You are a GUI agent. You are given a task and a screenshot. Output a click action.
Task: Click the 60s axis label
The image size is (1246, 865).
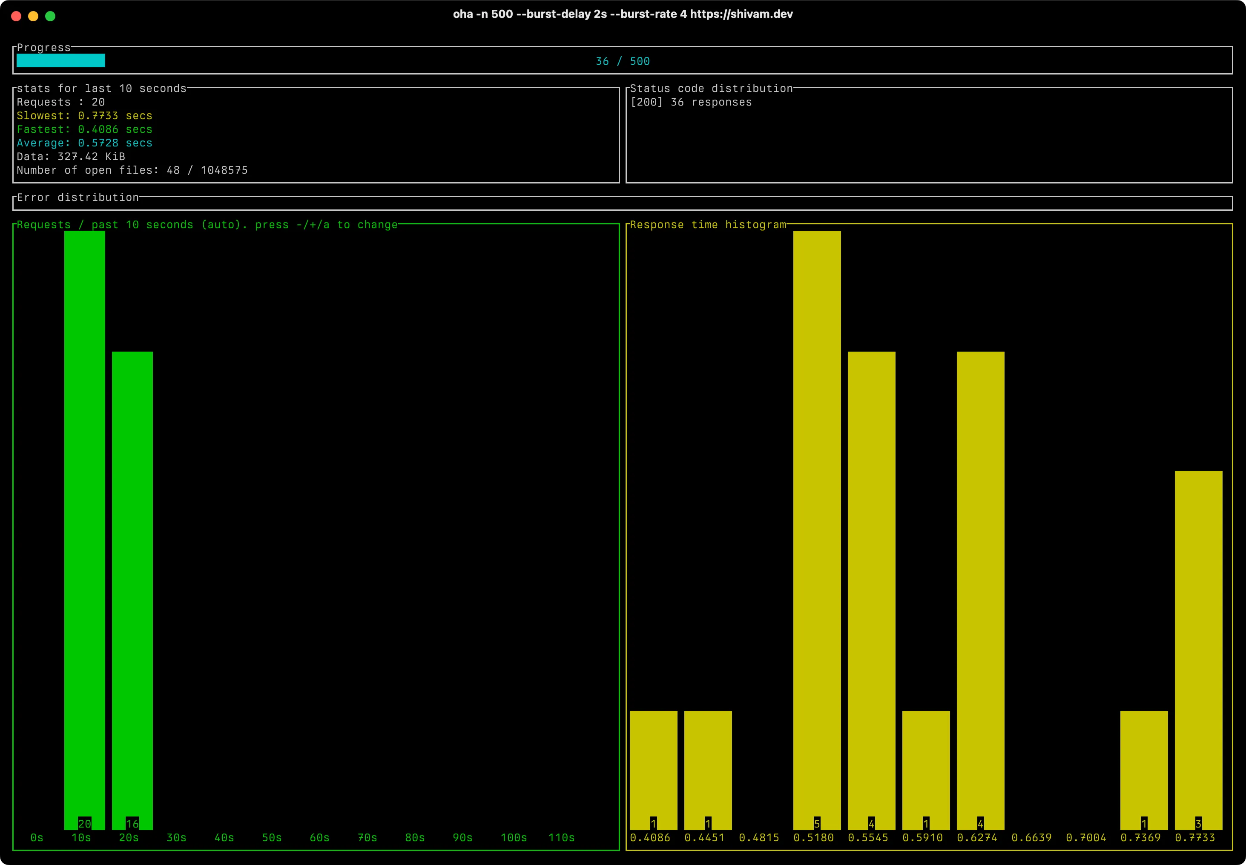pyautogui.click(x=319, y=838)
